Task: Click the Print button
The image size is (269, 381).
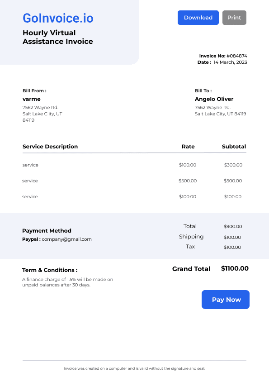Action: (x=234, y=18)
